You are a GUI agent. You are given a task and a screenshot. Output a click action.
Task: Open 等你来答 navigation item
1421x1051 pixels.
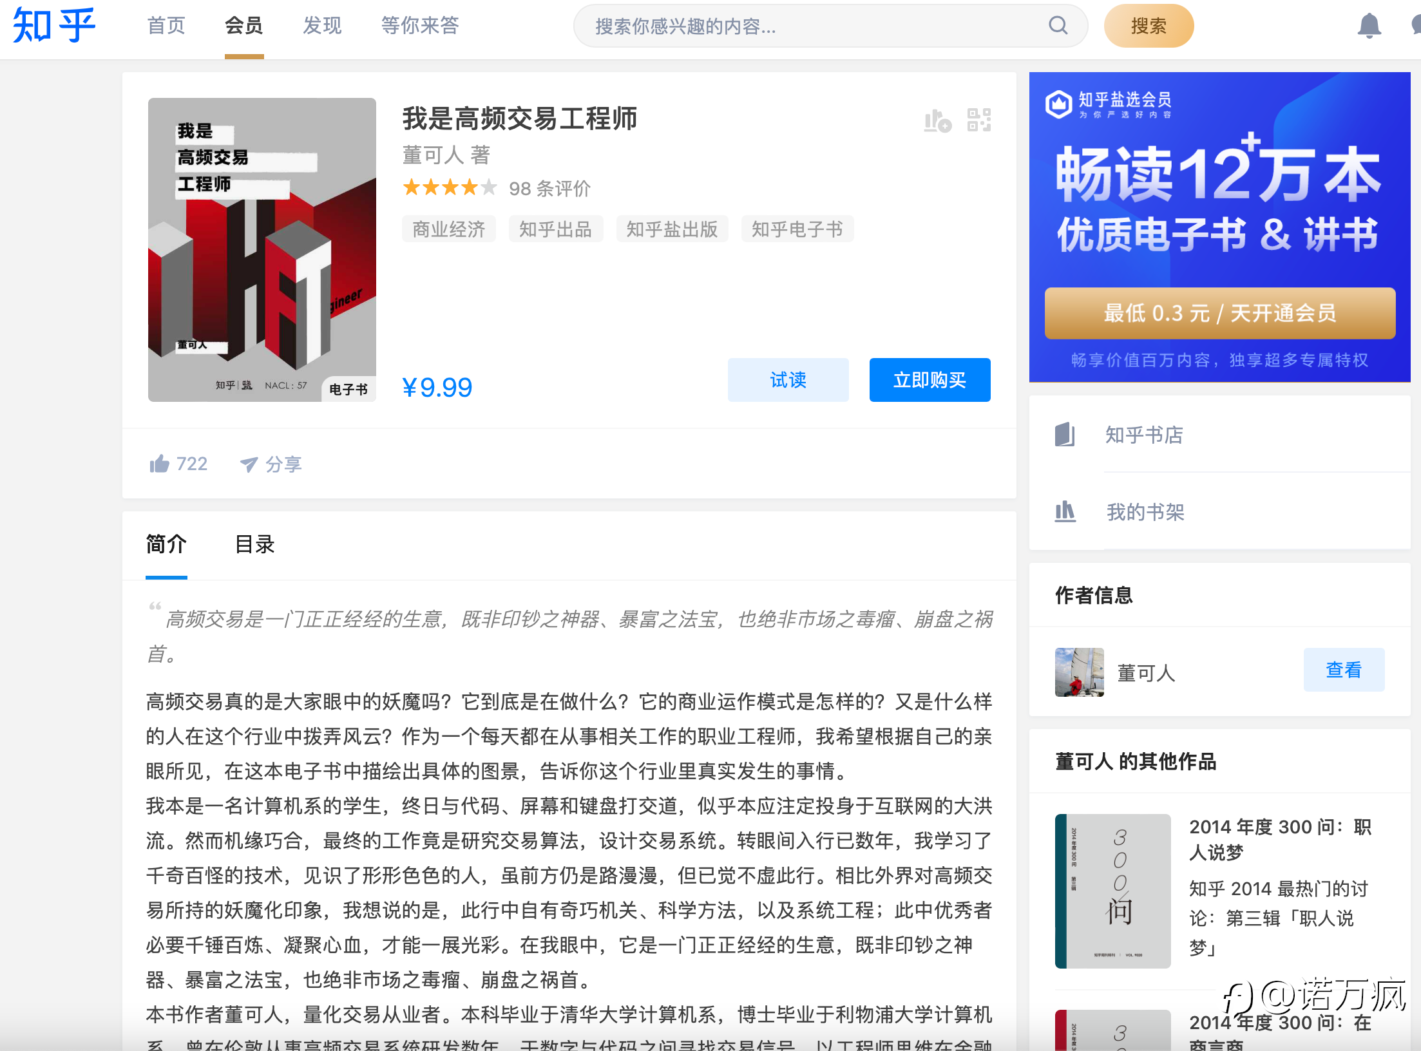420,26
